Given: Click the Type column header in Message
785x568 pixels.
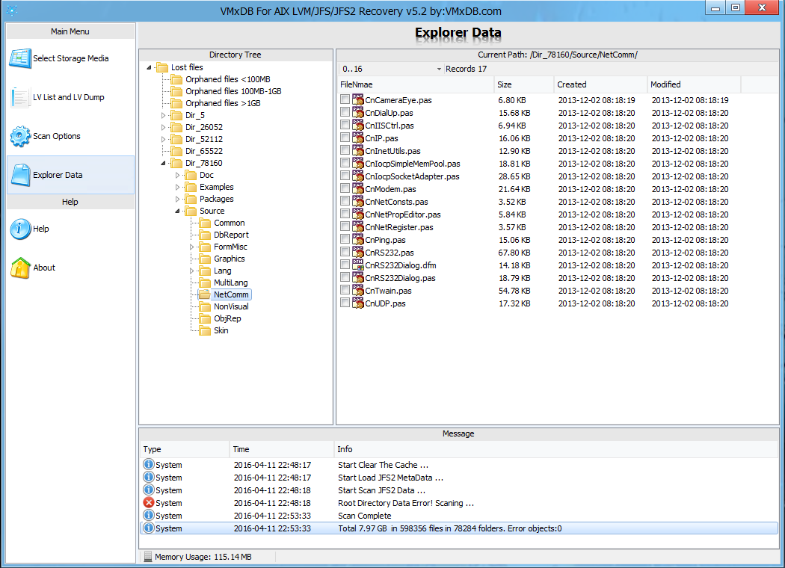Looking at the screenshot, I should (184, 449).
